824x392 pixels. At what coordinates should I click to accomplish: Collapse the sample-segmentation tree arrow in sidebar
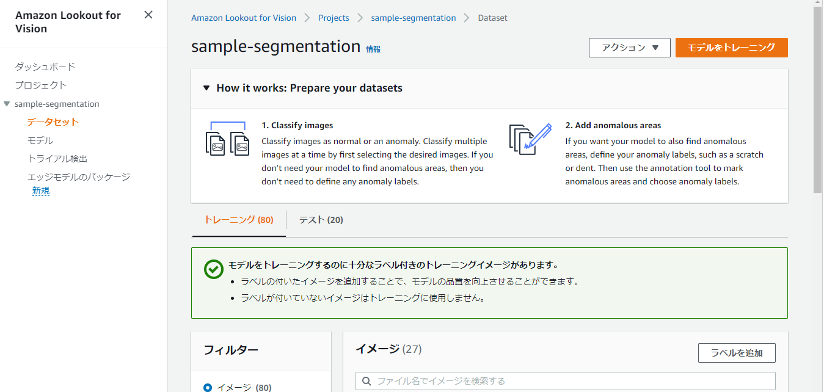pyautogui.click(x=7, y=104)
